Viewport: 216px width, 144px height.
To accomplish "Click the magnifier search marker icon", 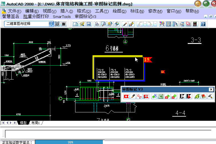I will [x=146, y=96].
